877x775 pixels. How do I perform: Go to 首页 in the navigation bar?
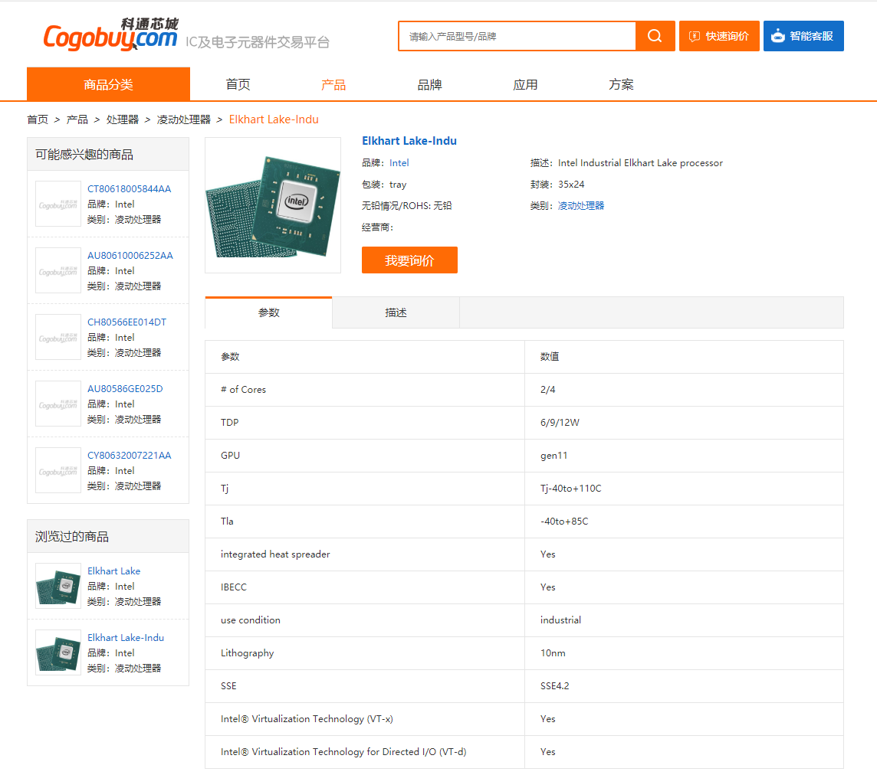238,84
